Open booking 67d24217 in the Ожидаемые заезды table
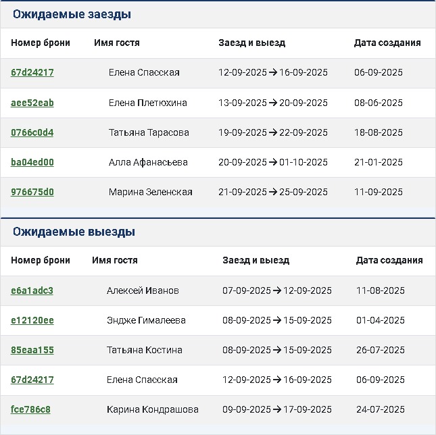 pyautogui.click(x=32, y=73)
